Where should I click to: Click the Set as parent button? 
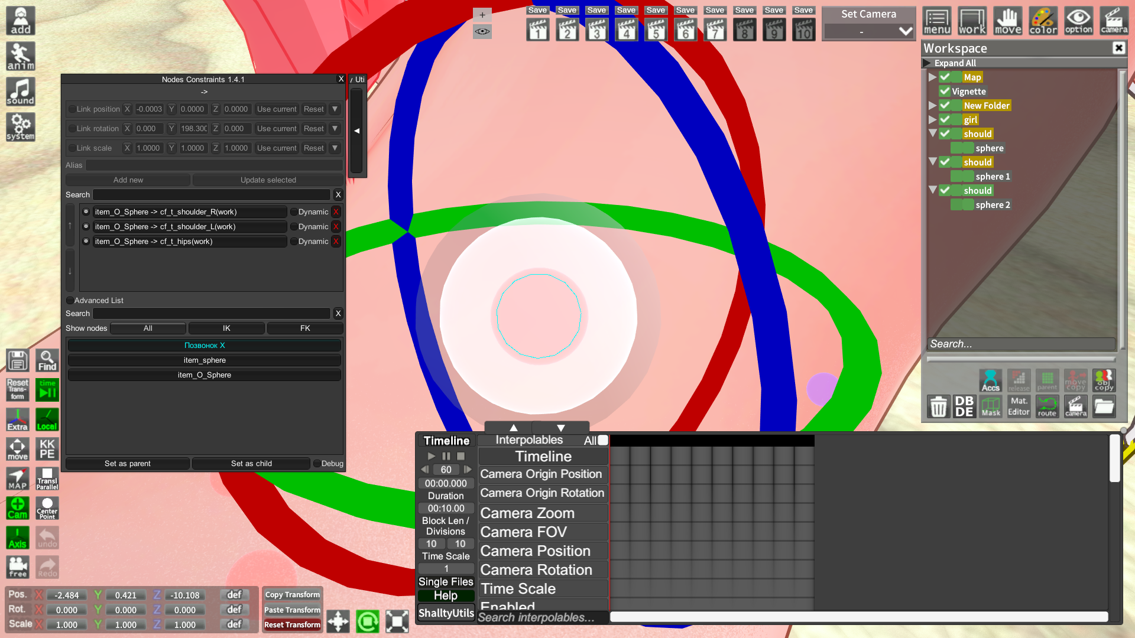128,463
